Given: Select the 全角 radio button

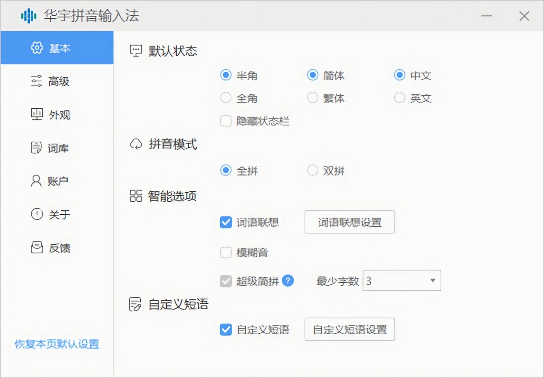Looking at the screenshot, I should (x=226, y=97).
